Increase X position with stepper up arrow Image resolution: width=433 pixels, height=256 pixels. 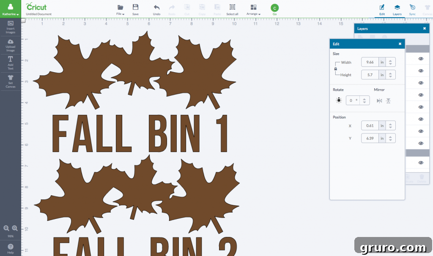[x=390, y=124]
